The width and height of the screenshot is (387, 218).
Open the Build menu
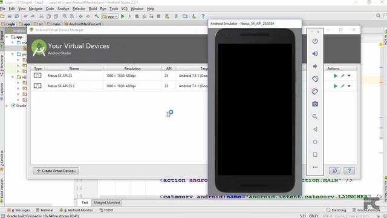pos(93,8)
